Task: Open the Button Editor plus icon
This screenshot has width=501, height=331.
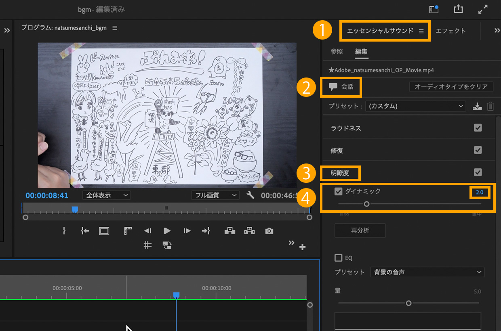Action: [302, 247]
